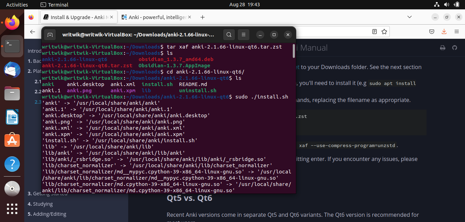Click the print icon on the Anki manual

point(442,48)
